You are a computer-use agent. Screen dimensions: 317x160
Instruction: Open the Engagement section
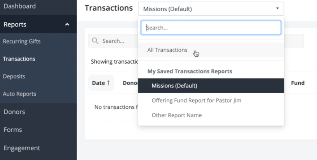[22, 148]
